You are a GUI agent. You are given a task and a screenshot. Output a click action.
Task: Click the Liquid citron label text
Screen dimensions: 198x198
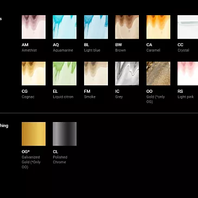tap(63, 97)
